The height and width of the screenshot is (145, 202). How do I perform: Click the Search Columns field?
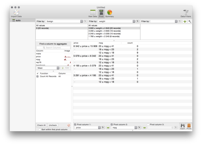coord(53,48)
